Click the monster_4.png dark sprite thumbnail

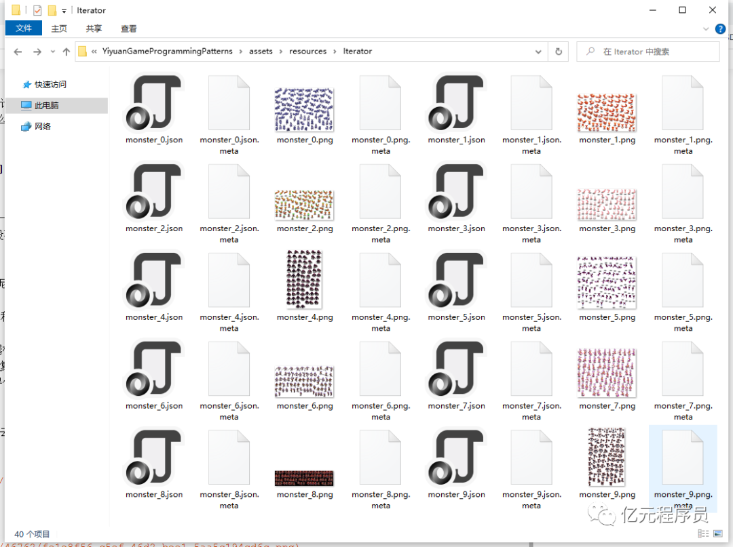point(304,279)
